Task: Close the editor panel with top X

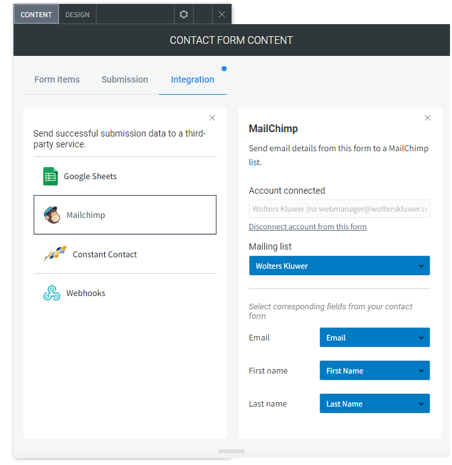Action: click(222, 14)
